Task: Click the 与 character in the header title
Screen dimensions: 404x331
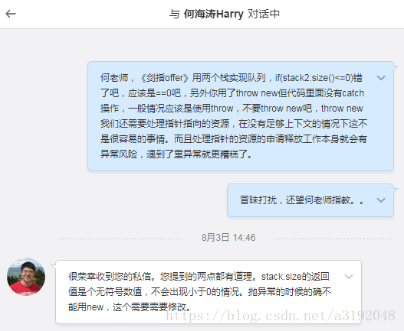Action: point(175,14)
